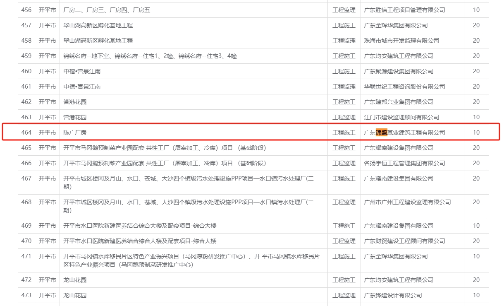Click row number 457
This screenshot has height=306, width=504.
click(x=26, y=25)
